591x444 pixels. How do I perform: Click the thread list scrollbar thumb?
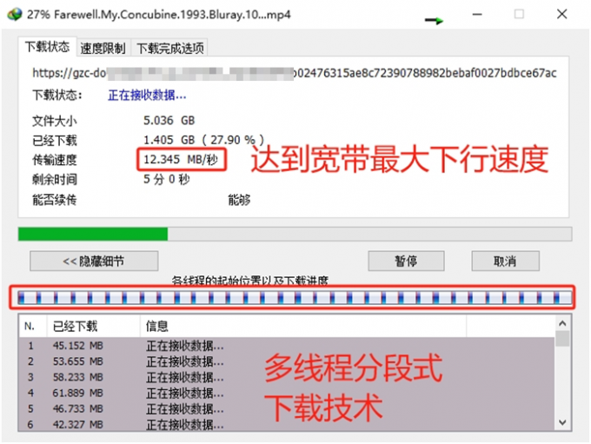click(562, 338)
